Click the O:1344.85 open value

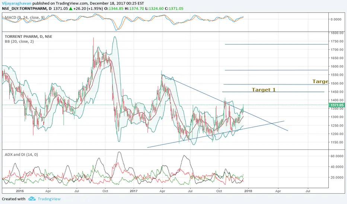point(114,9)
